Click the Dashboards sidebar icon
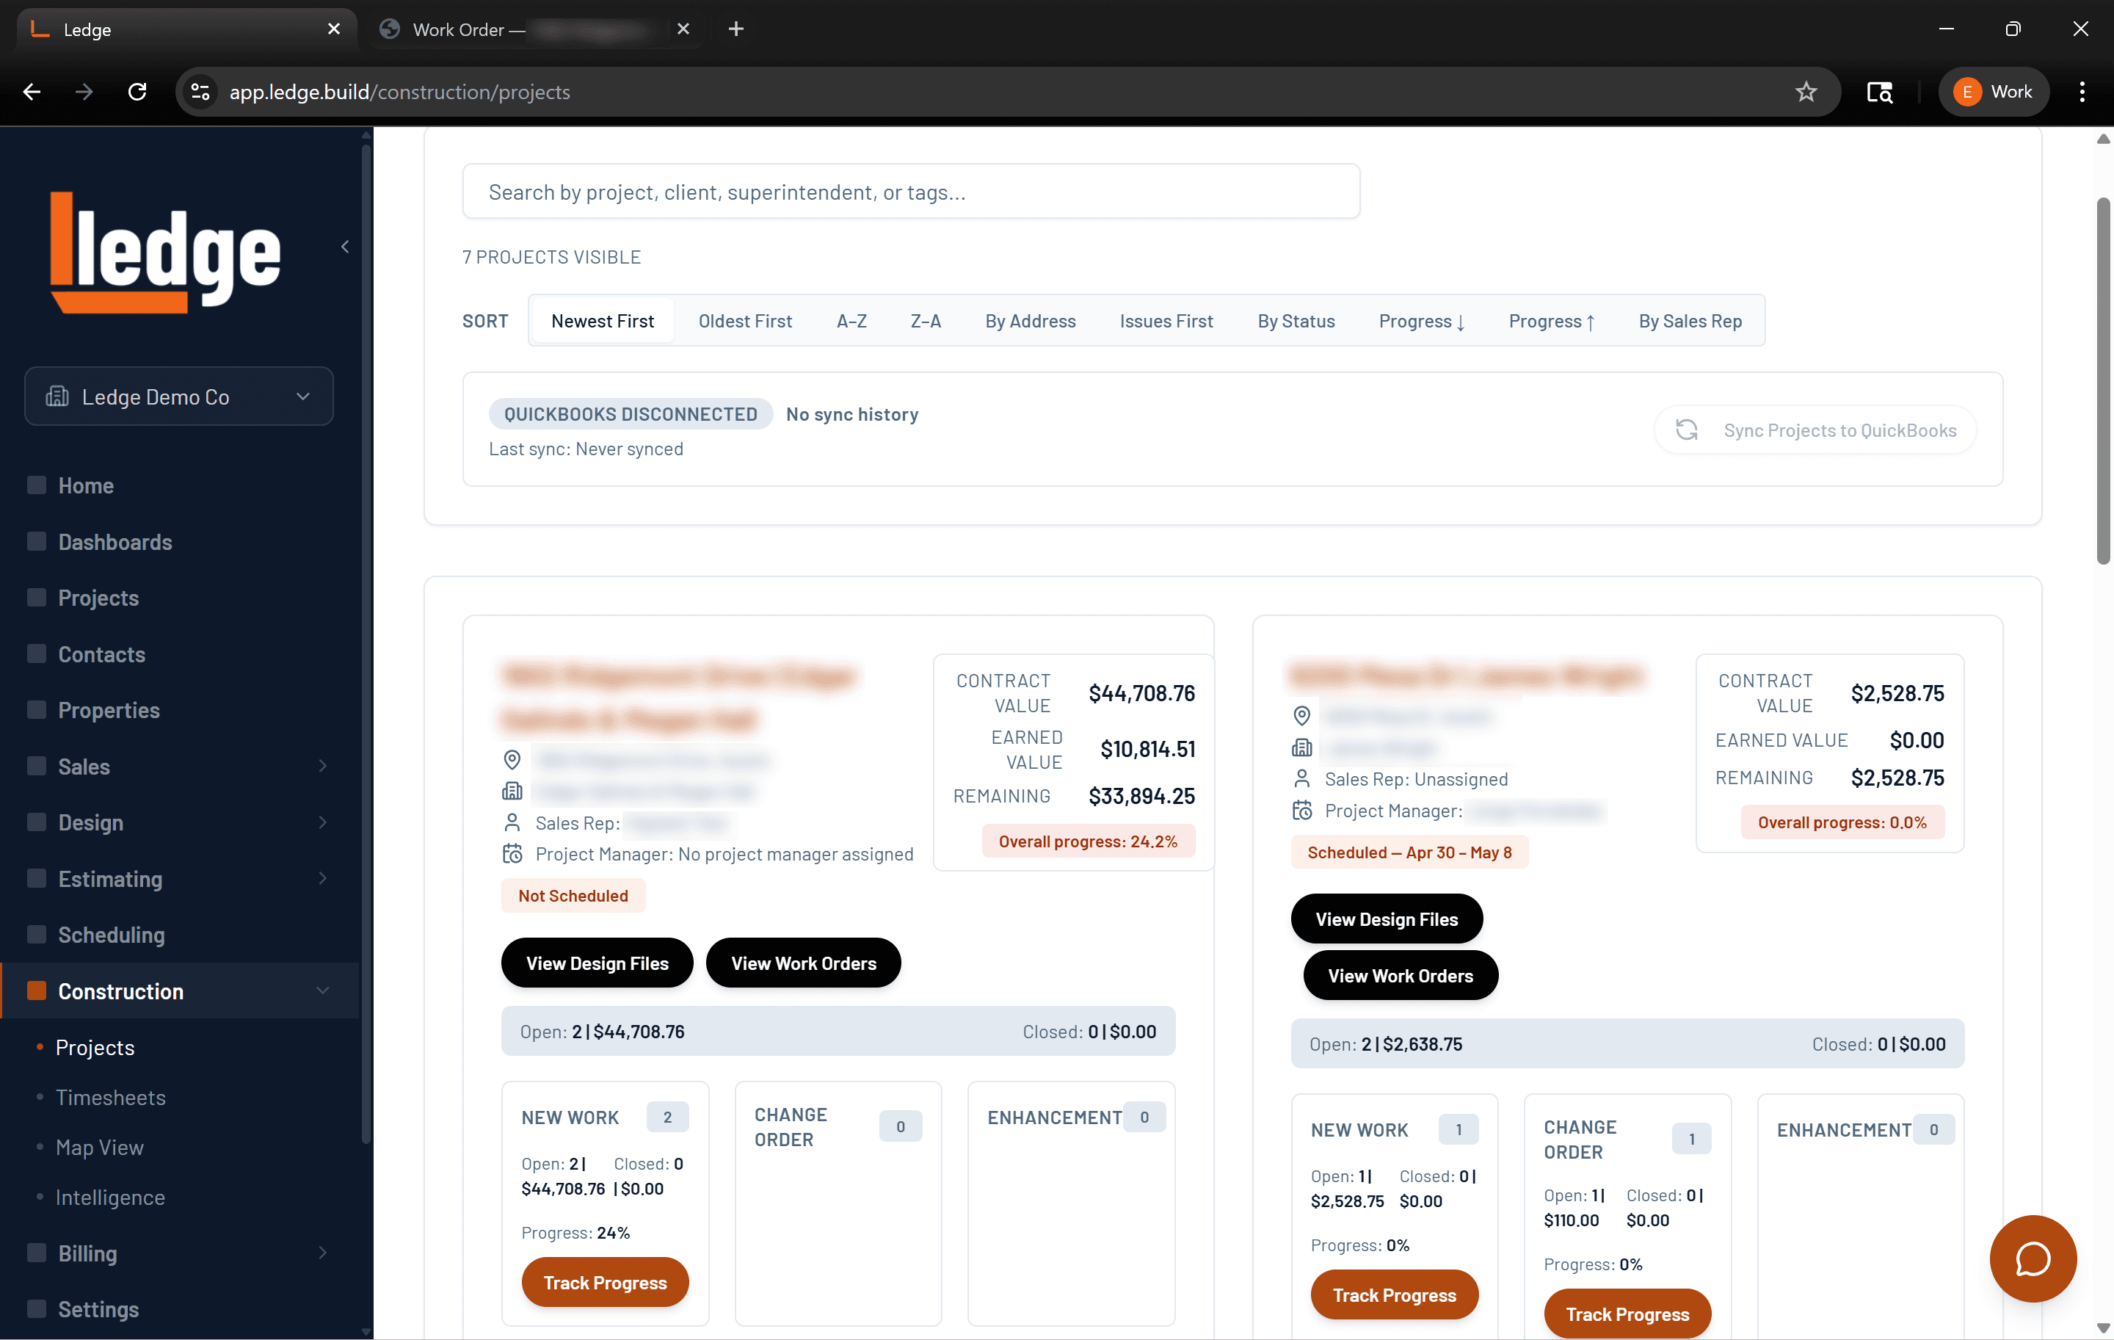2114x1340 pixels. [x=37, y=541]
